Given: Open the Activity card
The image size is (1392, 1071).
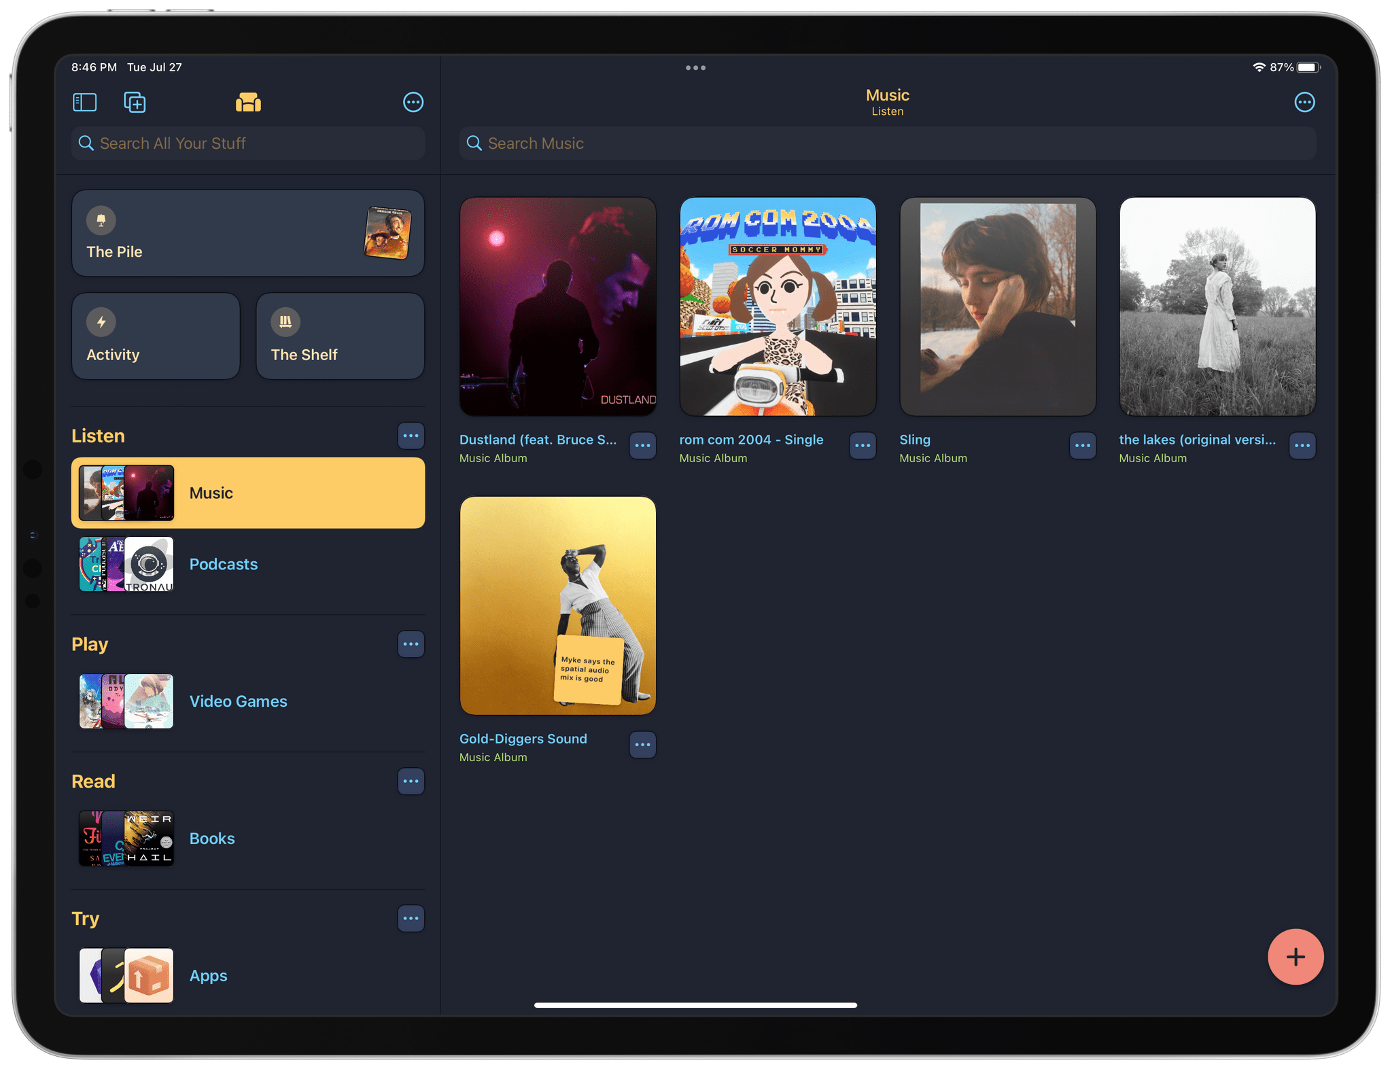Looking at the screenshot, I should click(156, 336).
